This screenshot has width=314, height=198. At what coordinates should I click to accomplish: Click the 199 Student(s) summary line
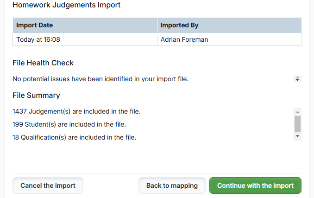point(69,124)
